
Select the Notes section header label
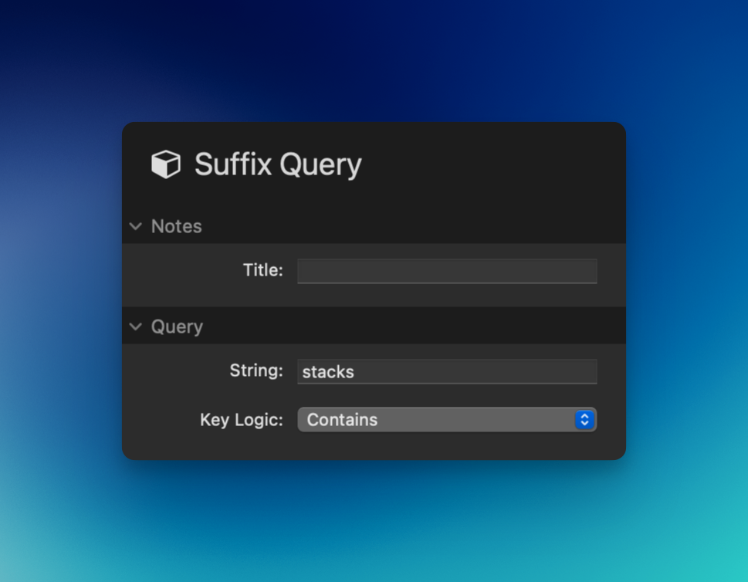coord(176,226)
